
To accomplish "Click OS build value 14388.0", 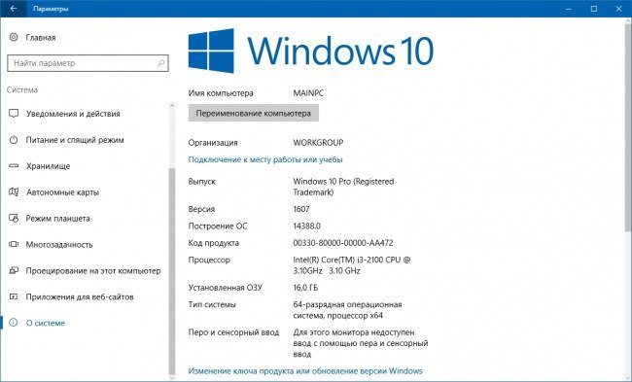I will tap(306, 226).
